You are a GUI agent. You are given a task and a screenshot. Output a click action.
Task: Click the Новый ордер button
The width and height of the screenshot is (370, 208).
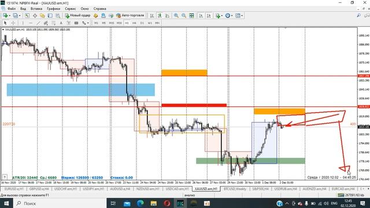[77, 16]
